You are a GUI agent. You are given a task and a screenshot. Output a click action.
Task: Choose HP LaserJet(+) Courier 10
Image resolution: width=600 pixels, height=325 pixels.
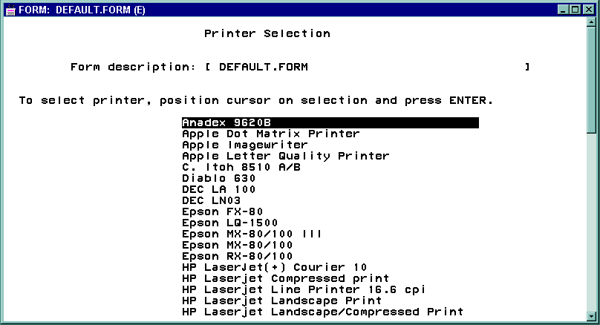pyautogui.click(x=274, y=267)
